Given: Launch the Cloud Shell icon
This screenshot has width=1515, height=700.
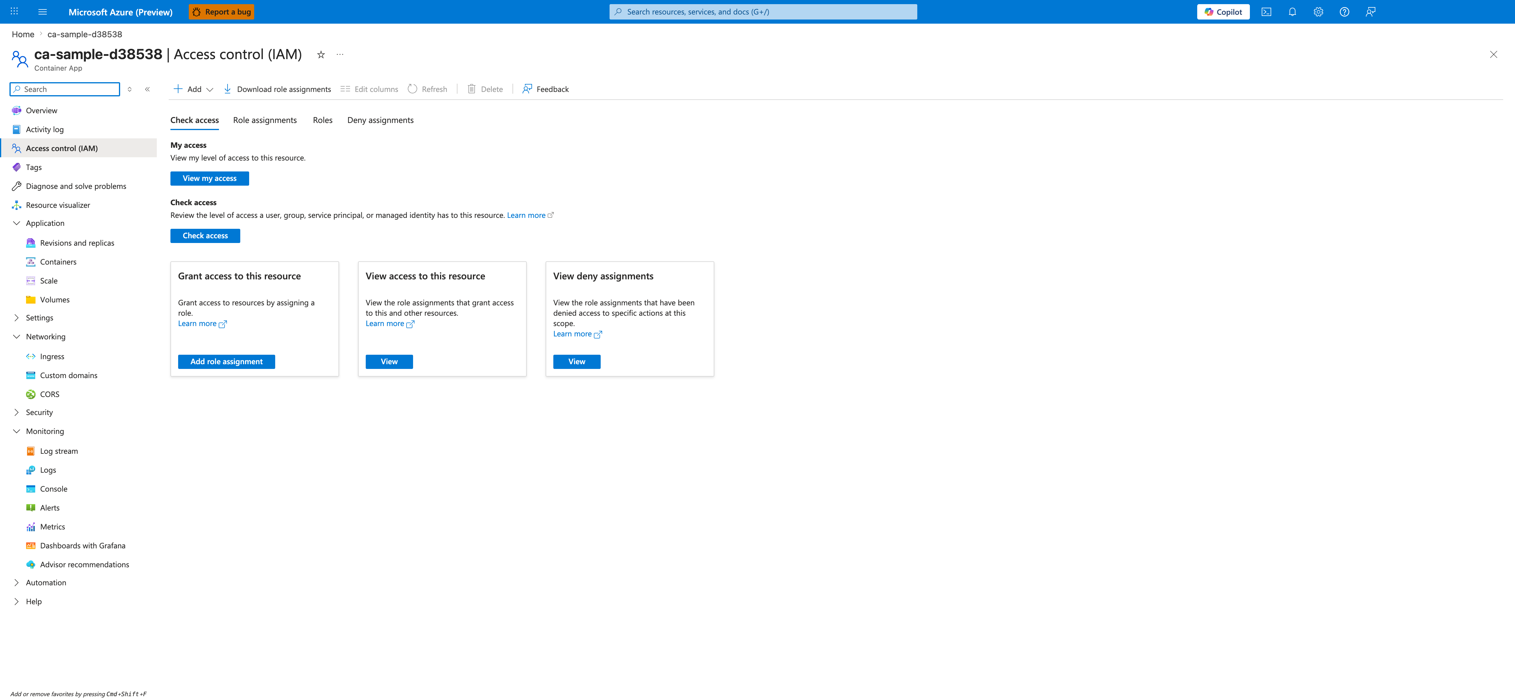Looking at the screenshot, I should (x=1266, y=12).
